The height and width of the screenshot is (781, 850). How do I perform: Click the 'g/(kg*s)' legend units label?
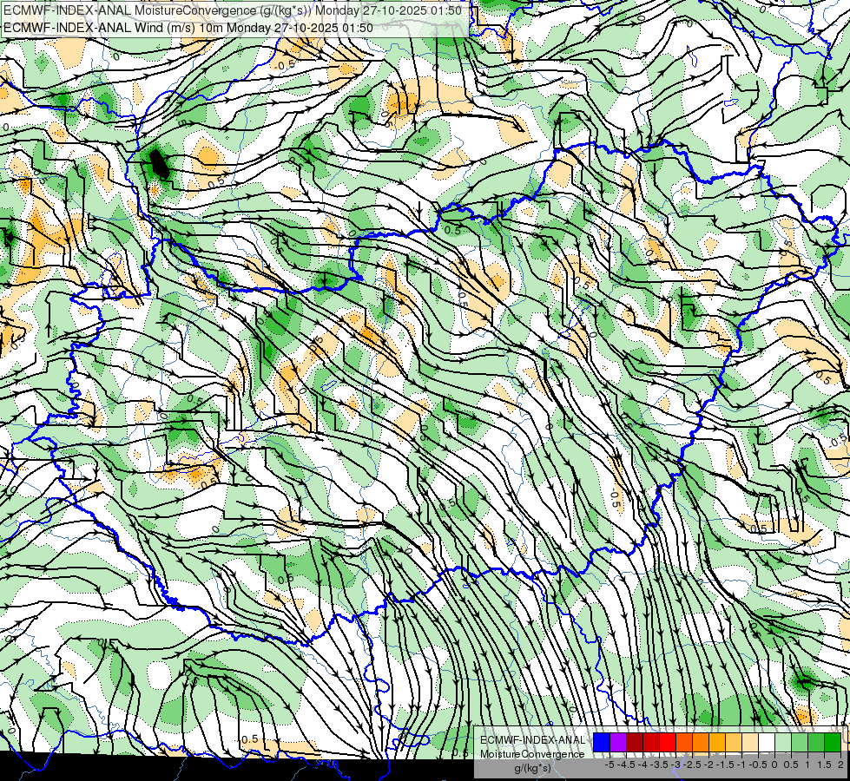tap(533, 769)
